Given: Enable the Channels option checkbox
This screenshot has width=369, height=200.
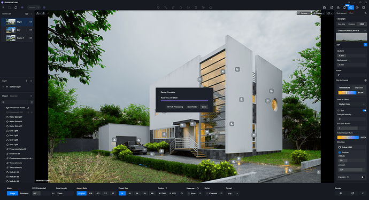Looking at the screenshot, I should click(207, 194).
